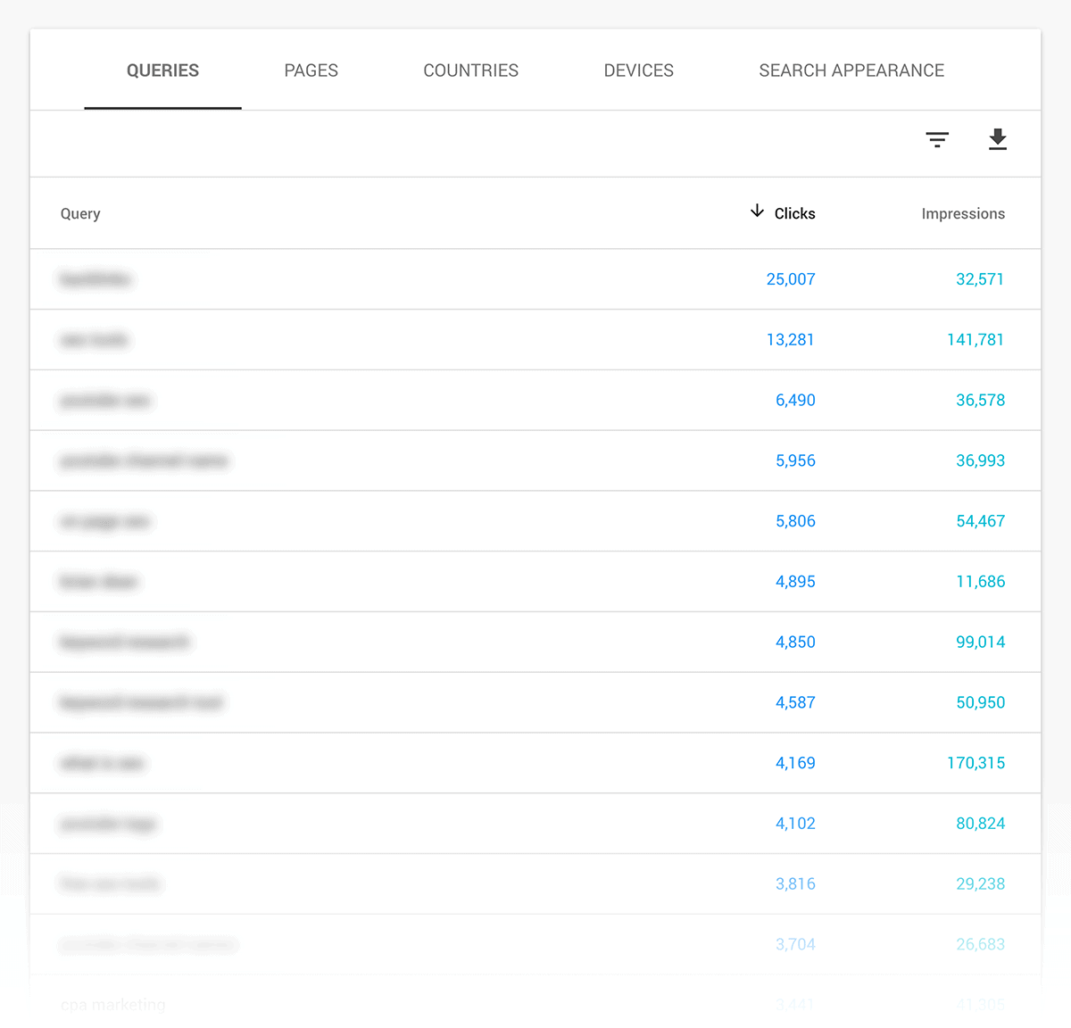
Task: Click the 4,850 clicks value
Action: pyautogui.click(x=795, y=642)
